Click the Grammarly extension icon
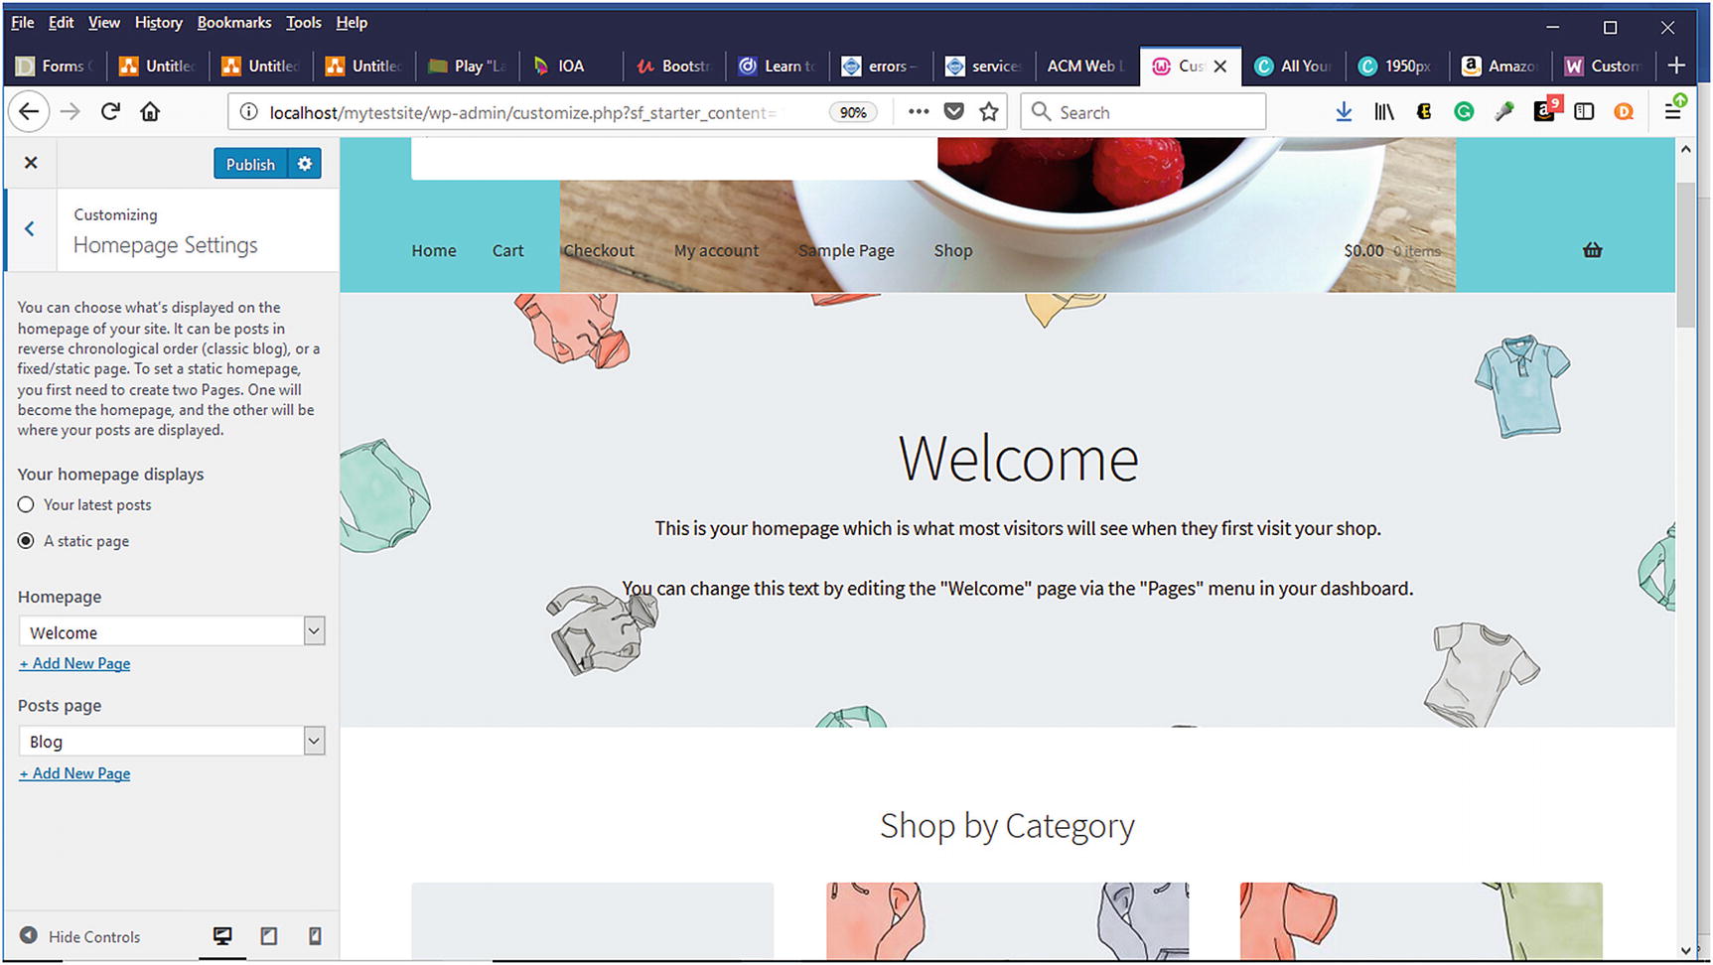Image resolution: width=1713 pixels, height=965 pixels. (x=1464, y=112)
